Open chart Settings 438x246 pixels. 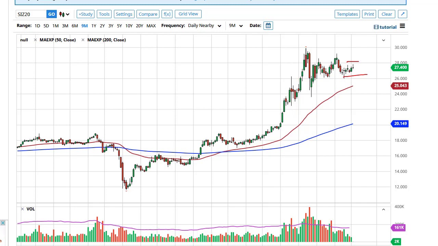coord(124,14)
